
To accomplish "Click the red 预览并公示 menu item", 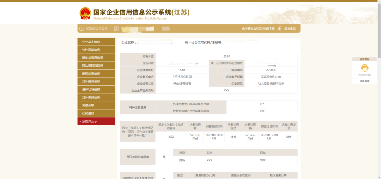I will tap(96, 121).
